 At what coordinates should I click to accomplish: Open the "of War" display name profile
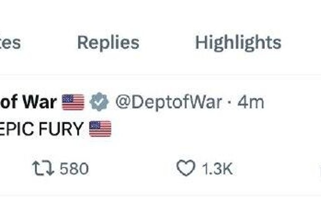tap(28, 102)
